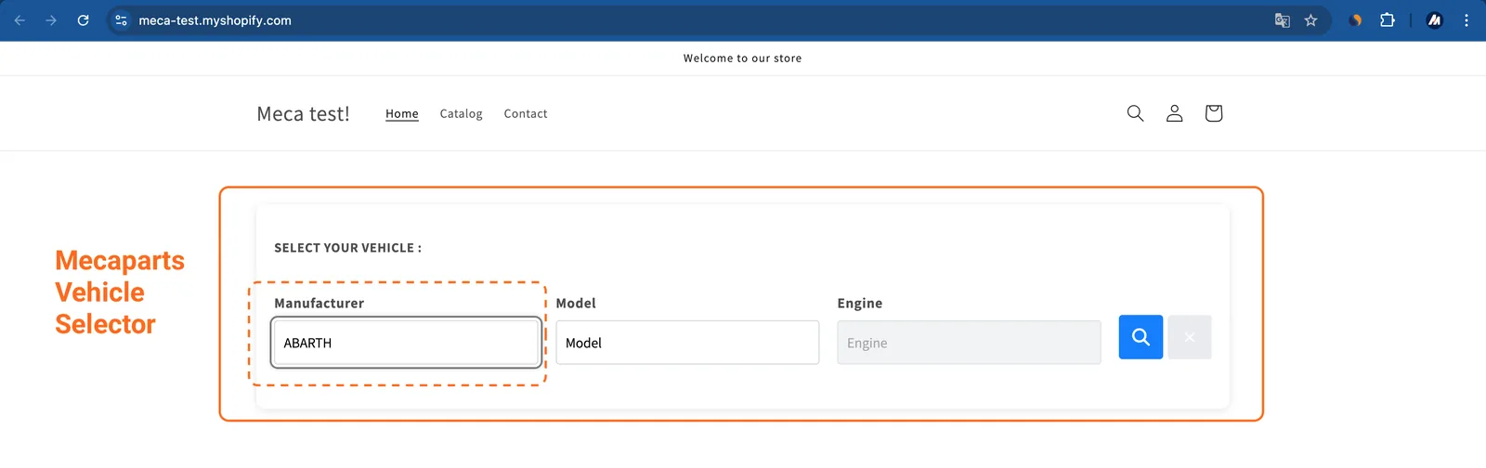This screenshot has width=1486, height=468.
Task: Expand the Model selection field
Action: [687, 343]
